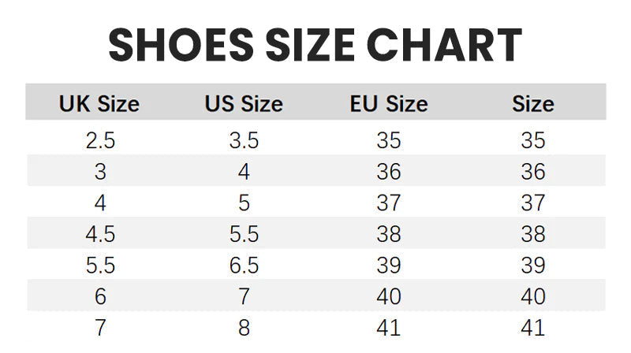Select the UK size 2.5 cell
The image size is (631, 353).
point(100,141)
